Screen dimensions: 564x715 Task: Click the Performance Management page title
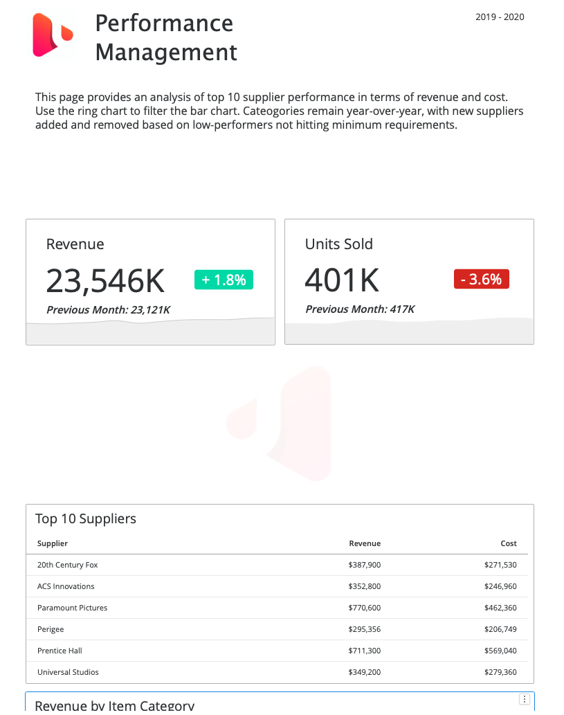pyautogui.click(x=166, y=37)
